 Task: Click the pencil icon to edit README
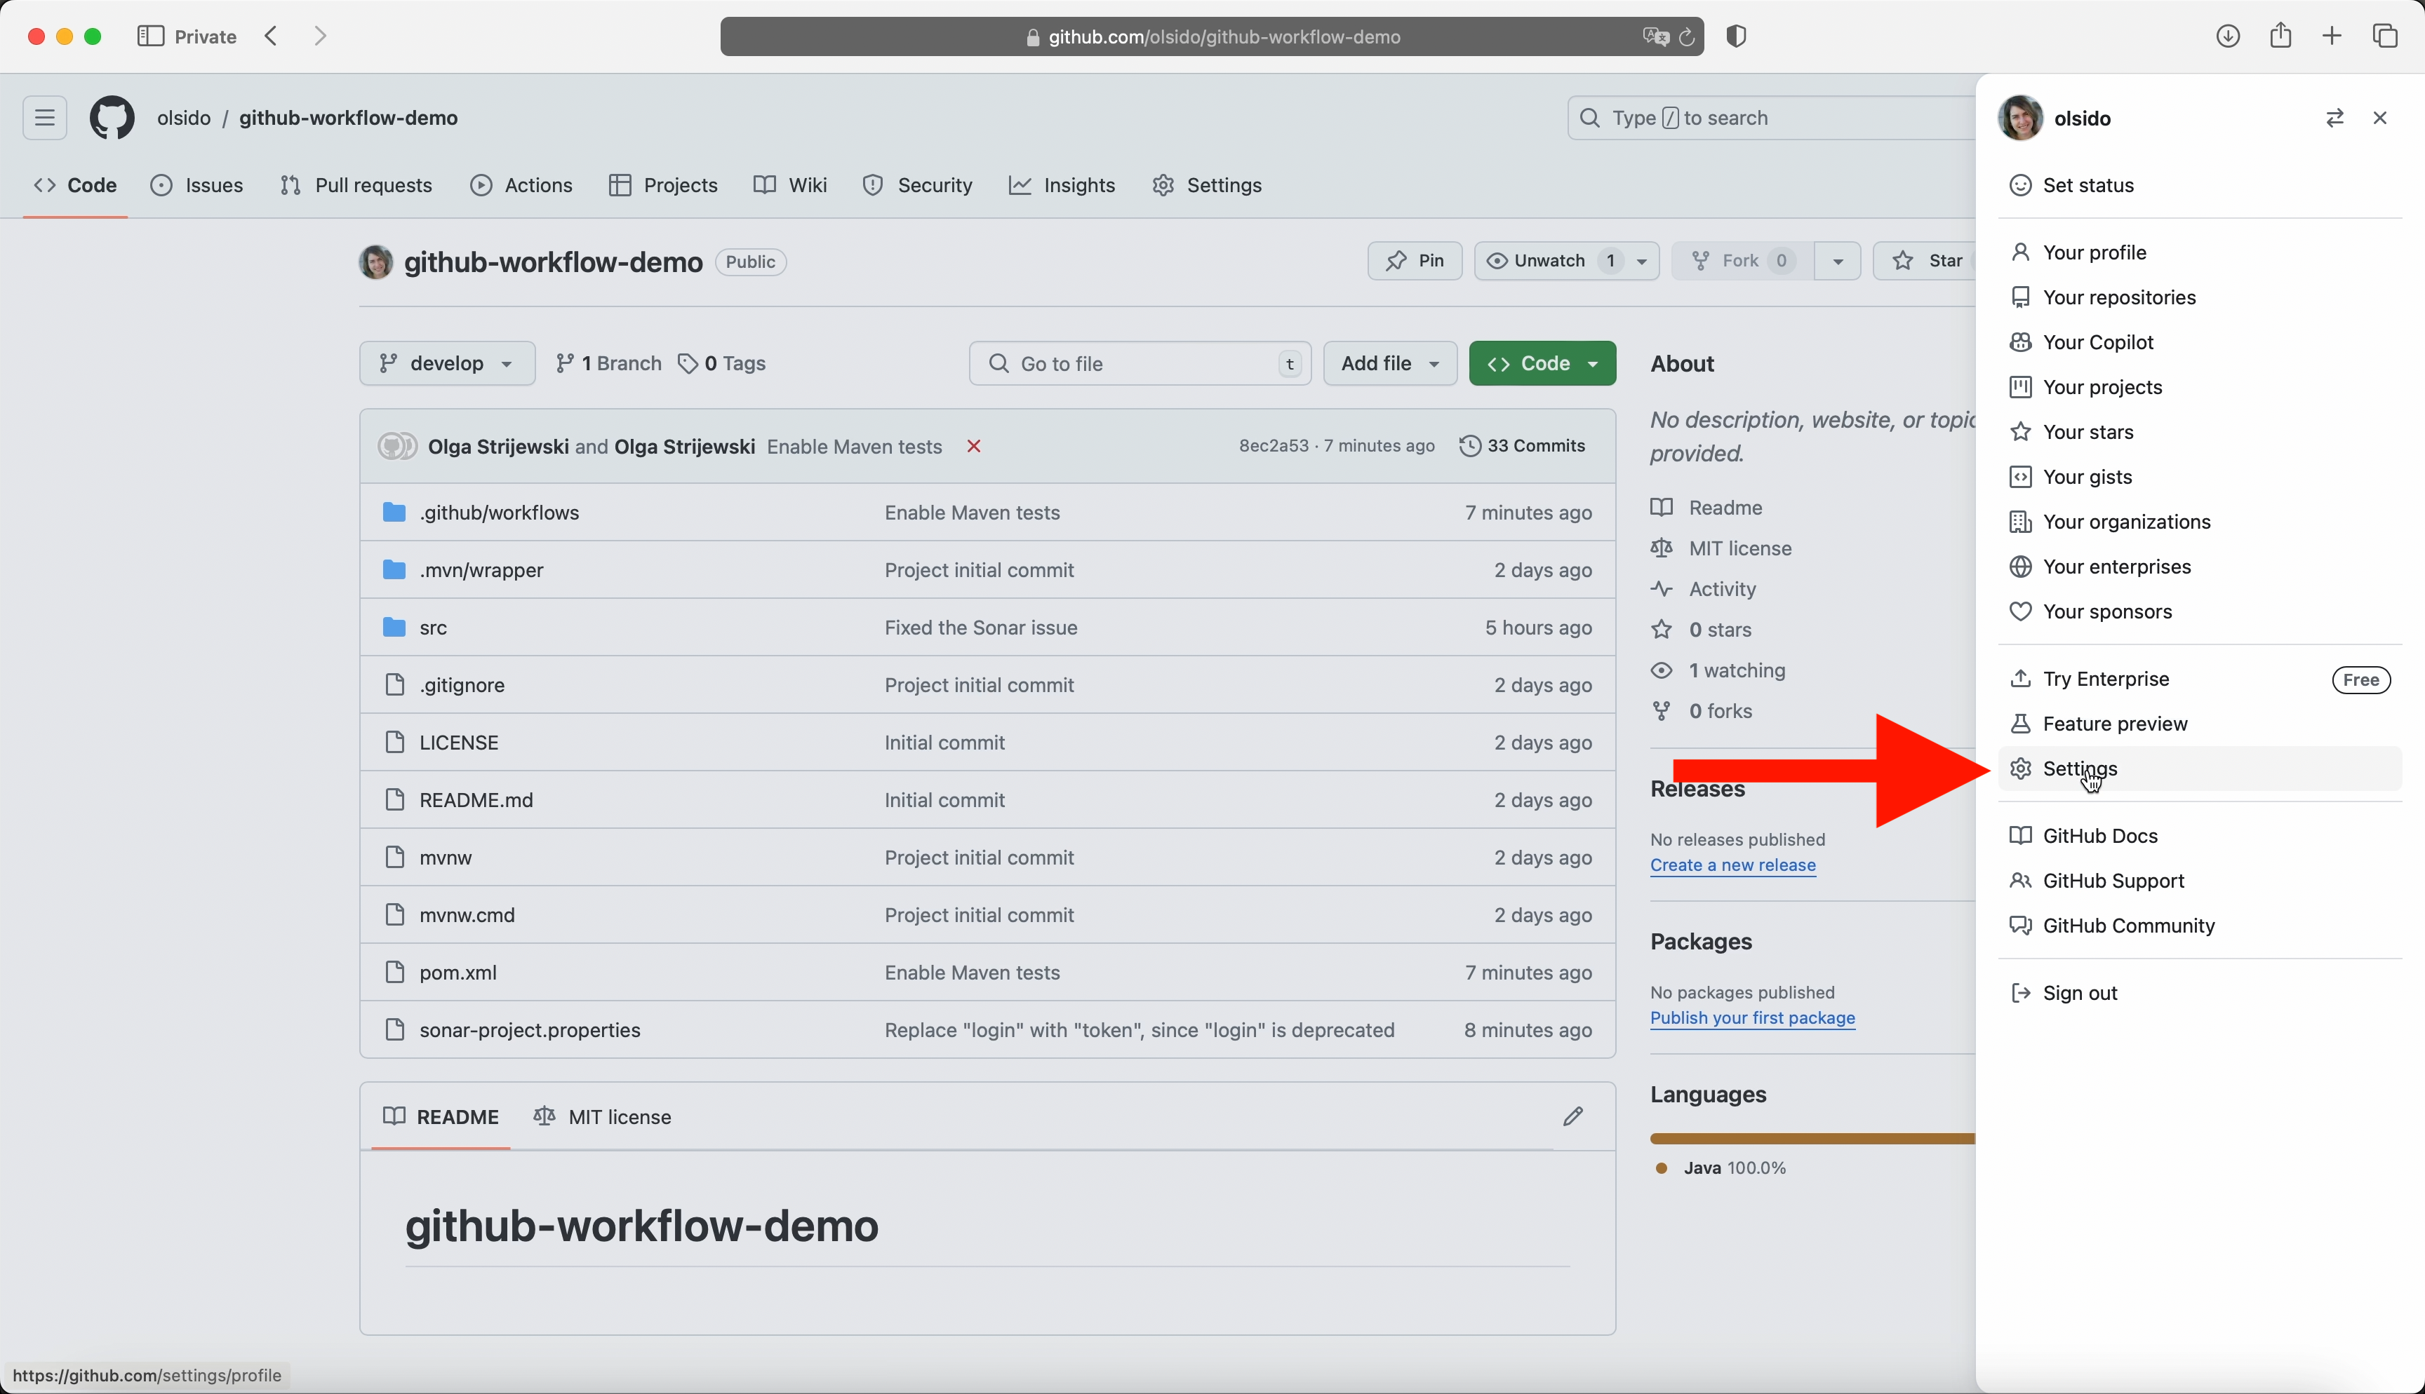[1572, 1116]
